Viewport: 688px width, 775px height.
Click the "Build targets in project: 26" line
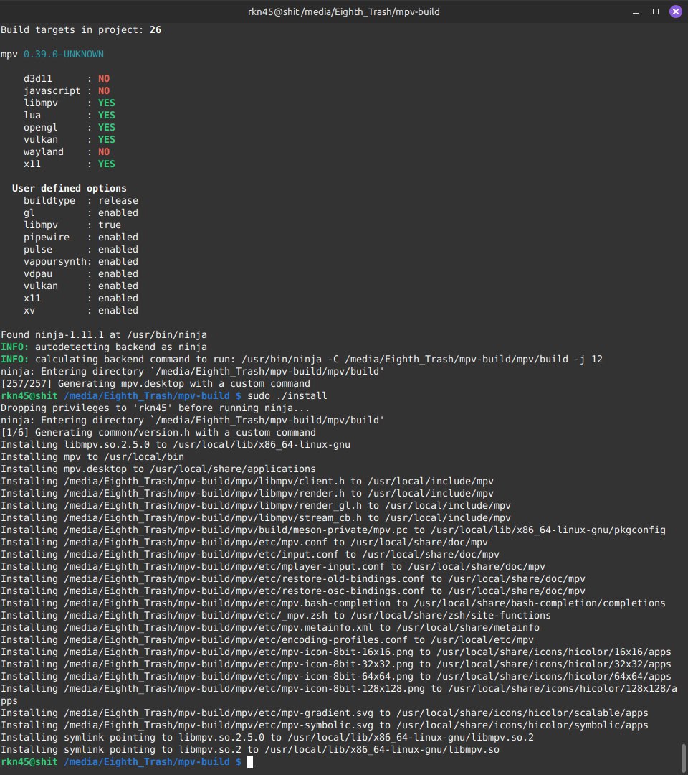click(81, 30)
